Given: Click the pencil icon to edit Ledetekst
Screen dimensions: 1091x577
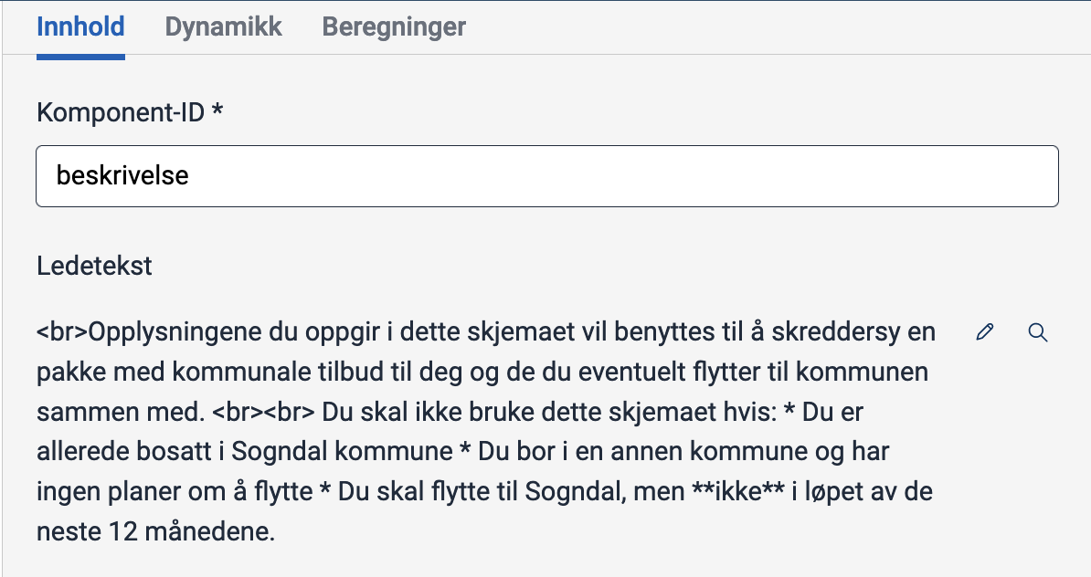Looking at the screenshot, I should click(984, 332).
